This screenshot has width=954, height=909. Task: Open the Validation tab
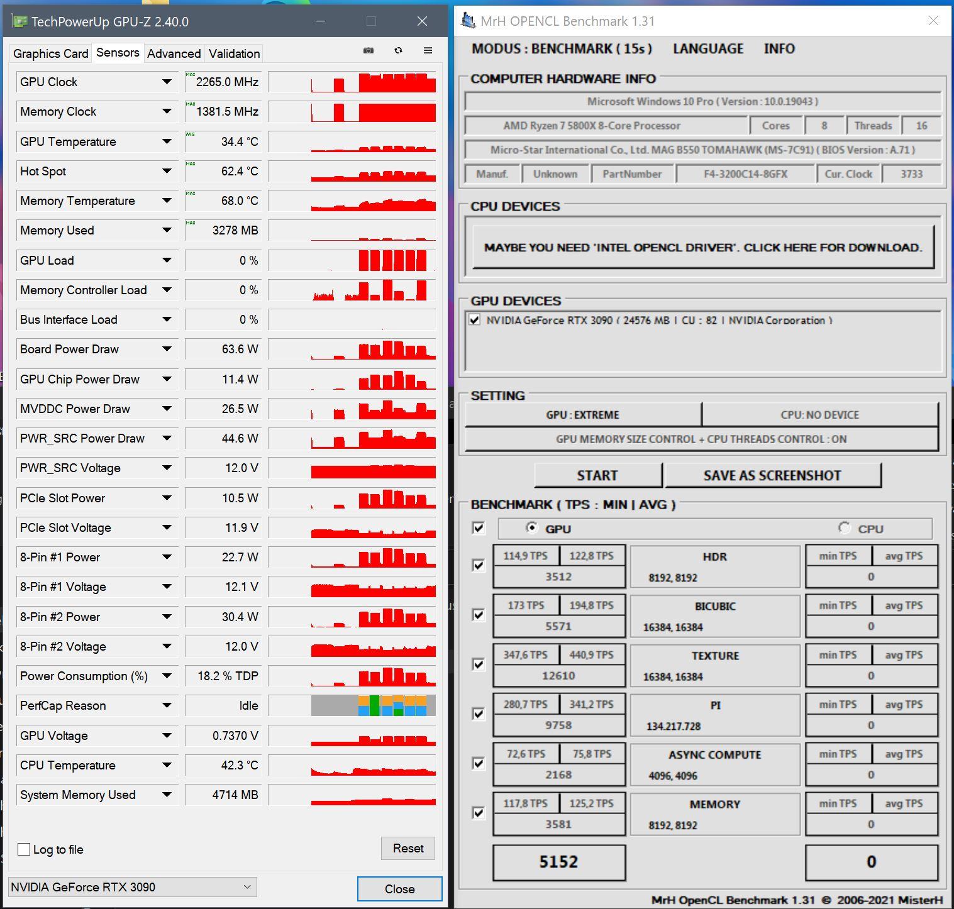point(234,53)
